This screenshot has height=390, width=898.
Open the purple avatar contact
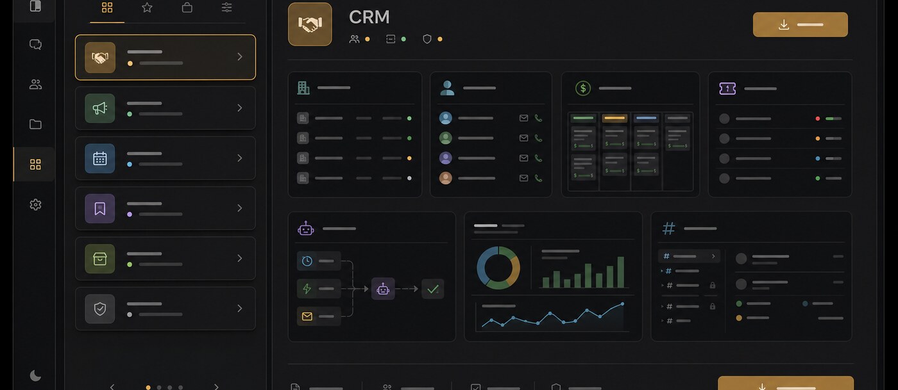tap(446, 158)
